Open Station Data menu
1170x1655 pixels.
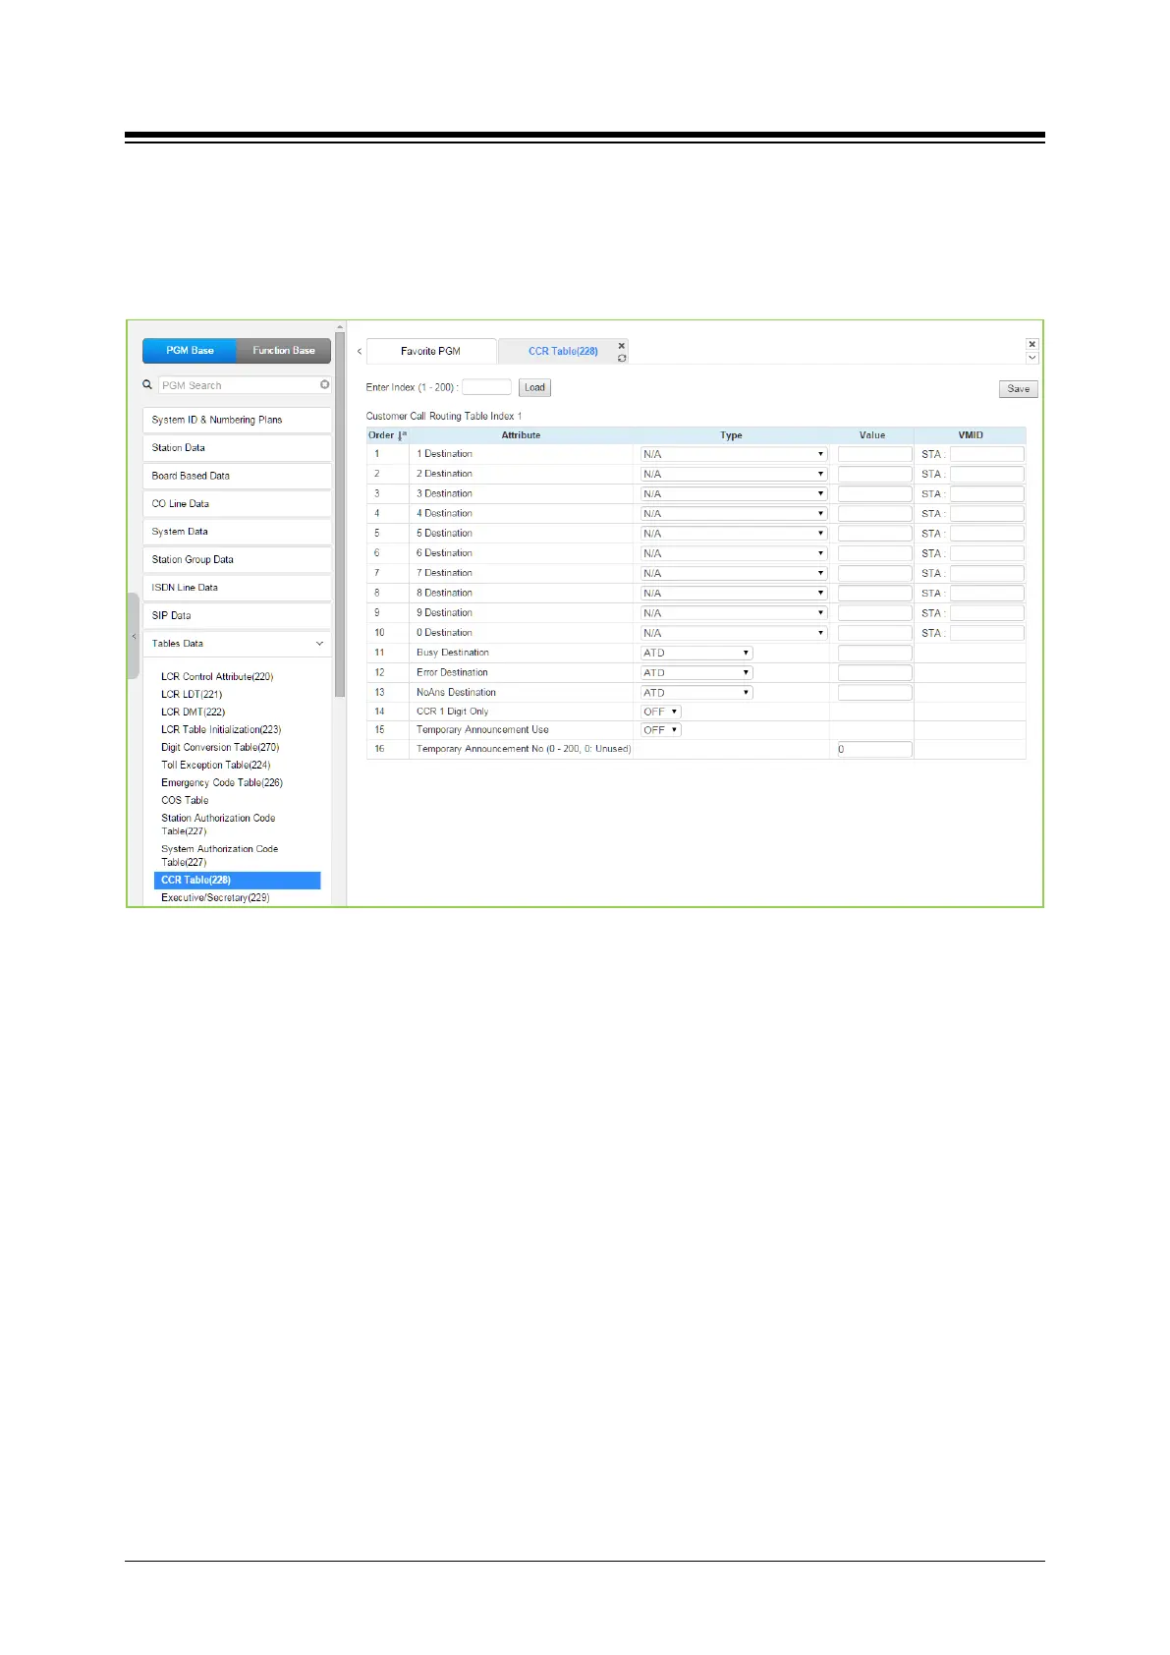click(237, 448)
